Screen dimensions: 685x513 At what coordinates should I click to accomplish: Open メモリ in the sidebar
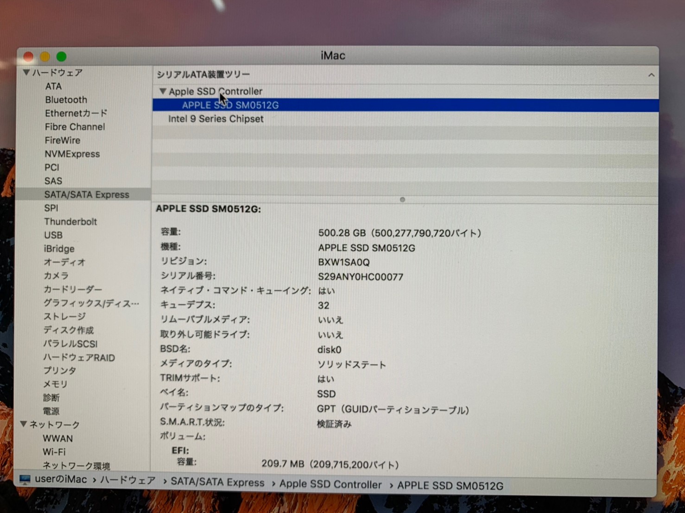pyautogui.click(x=55, y=384)
